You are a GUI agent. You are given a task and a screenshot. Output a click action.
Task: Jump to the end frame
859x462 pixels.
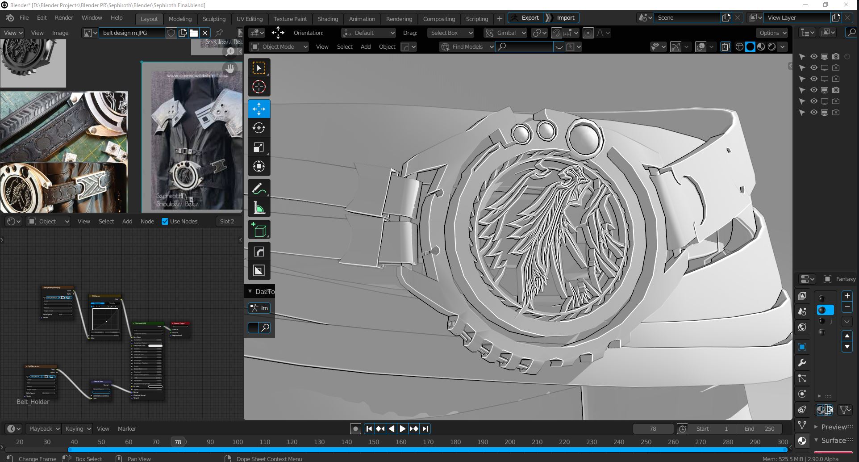coord(425,428)
